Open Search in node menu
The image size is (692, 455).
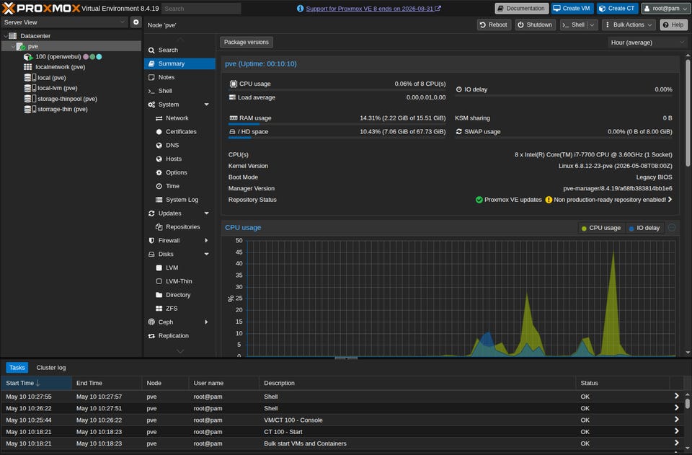179,50
